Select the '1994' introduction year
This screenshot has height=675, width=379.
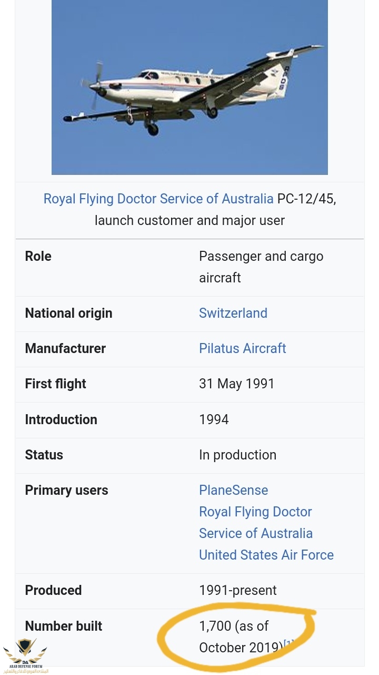[x=214, y=419]
